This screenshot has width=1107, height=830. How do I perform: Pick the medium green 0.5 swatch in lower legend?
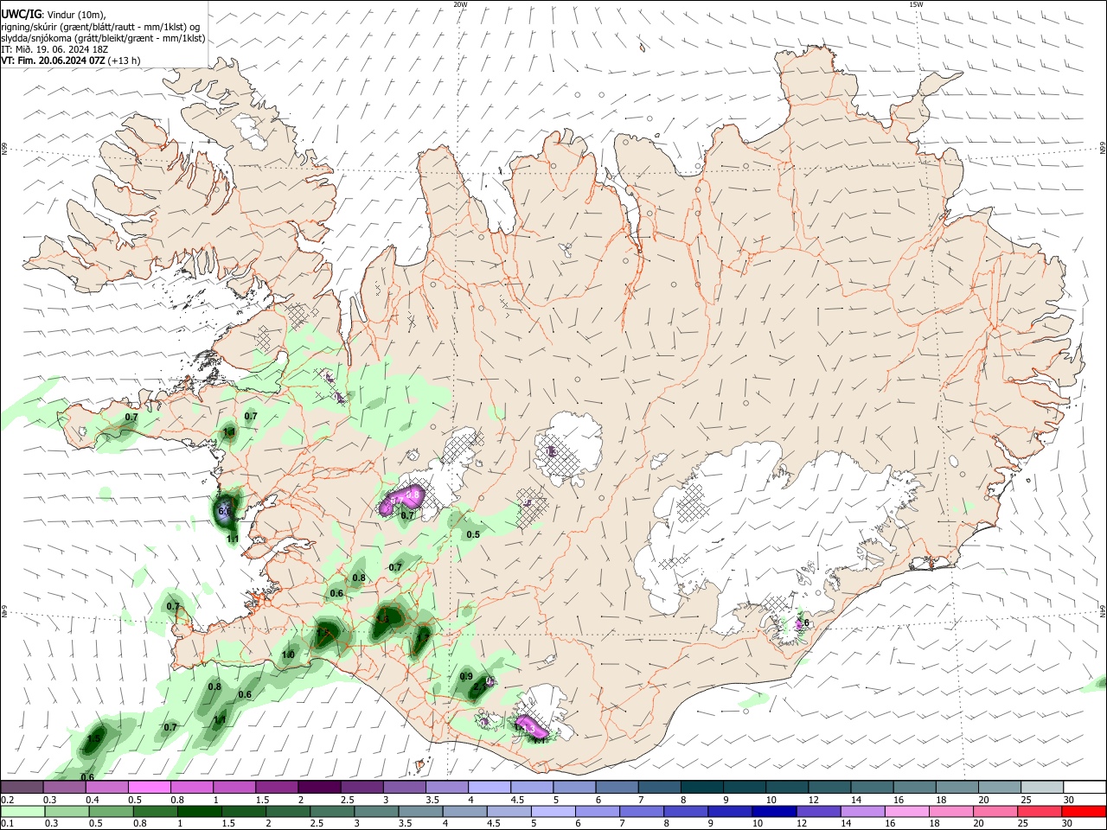(x=111, y=811)
